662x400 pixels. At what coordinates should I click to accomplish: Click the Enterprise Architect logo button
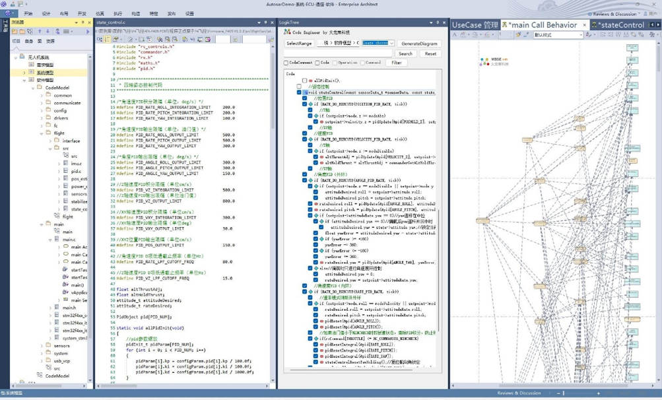8,13
